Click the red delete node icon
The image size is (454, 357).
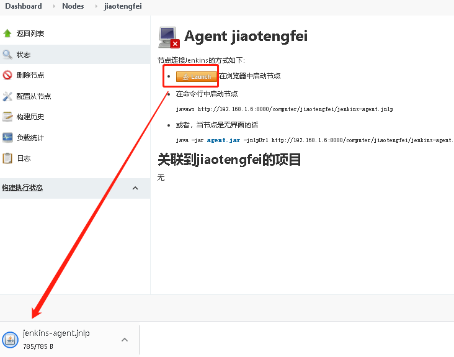[7, 75]
